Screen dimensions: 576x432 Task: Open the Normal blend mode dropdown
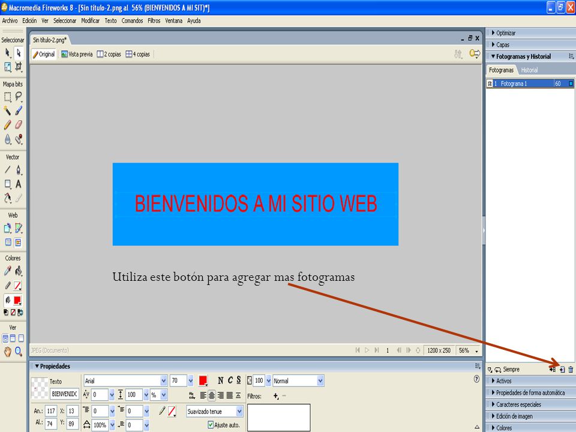click(x=320, y=381)
